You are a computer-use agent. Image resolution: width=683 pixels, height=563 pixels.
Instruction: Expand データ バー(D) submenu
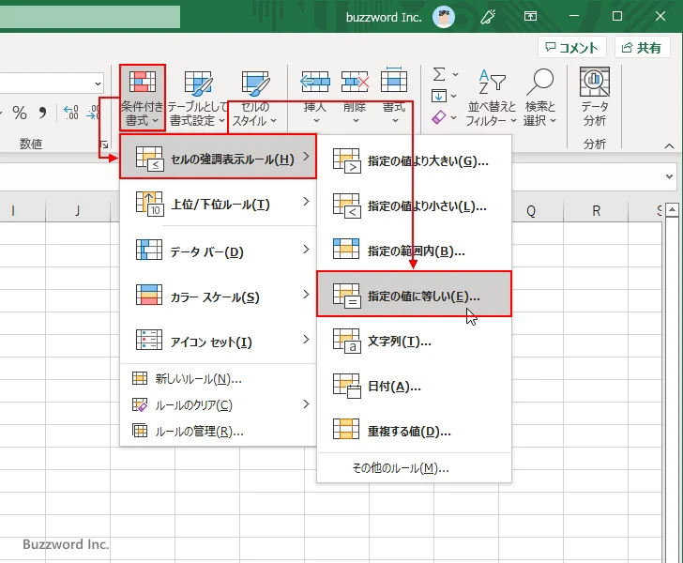click(x=218, y=251)
